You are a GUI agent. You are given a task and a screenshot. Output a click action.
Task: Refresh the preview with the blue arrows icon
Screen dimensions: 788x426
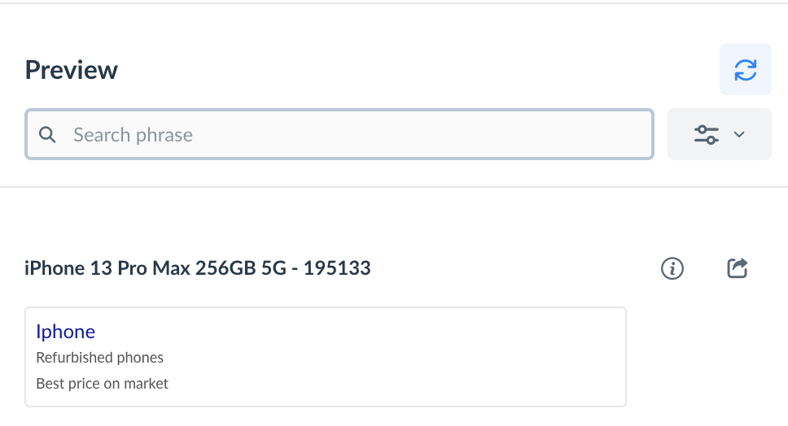(745, 70)
